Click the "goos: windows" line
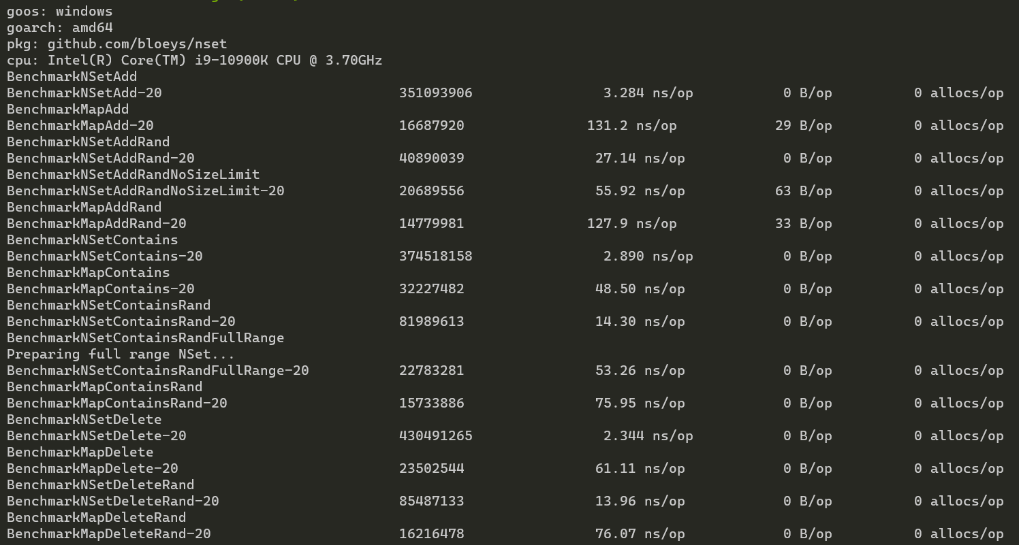 59,12
